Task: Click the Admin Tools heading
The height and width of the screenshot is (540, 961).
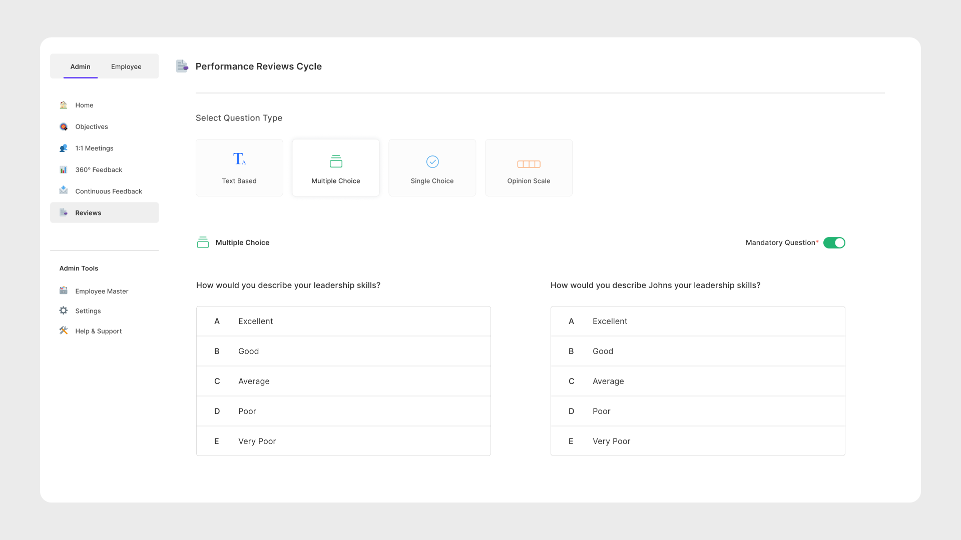Action: [x=79, y=268]
